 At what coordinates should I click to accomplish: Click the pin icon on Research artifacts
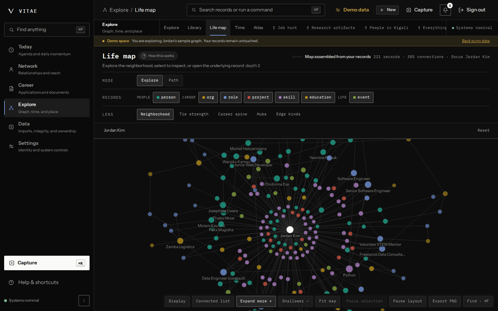click(308, 28)
